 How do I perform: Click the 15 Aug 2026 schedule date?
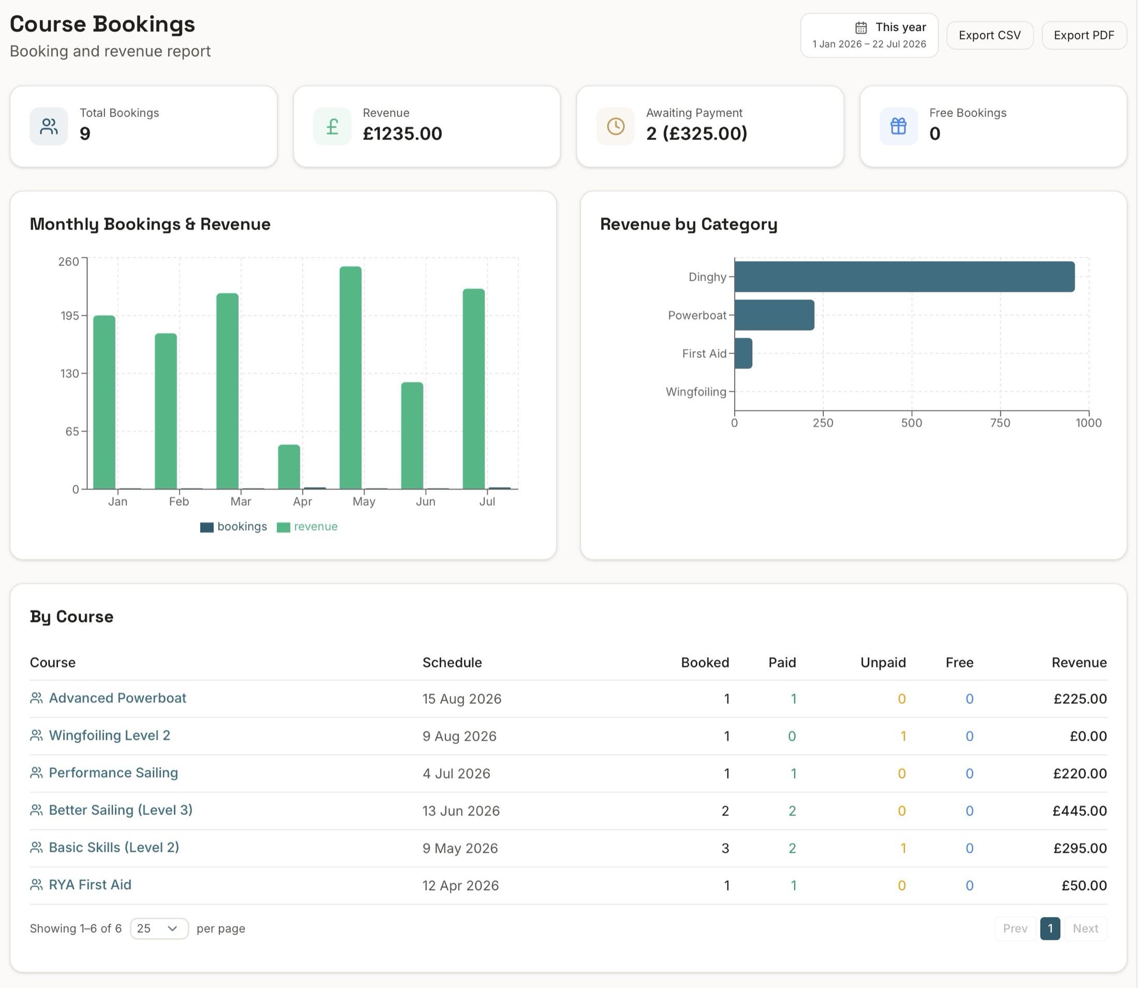click(462, 699)
